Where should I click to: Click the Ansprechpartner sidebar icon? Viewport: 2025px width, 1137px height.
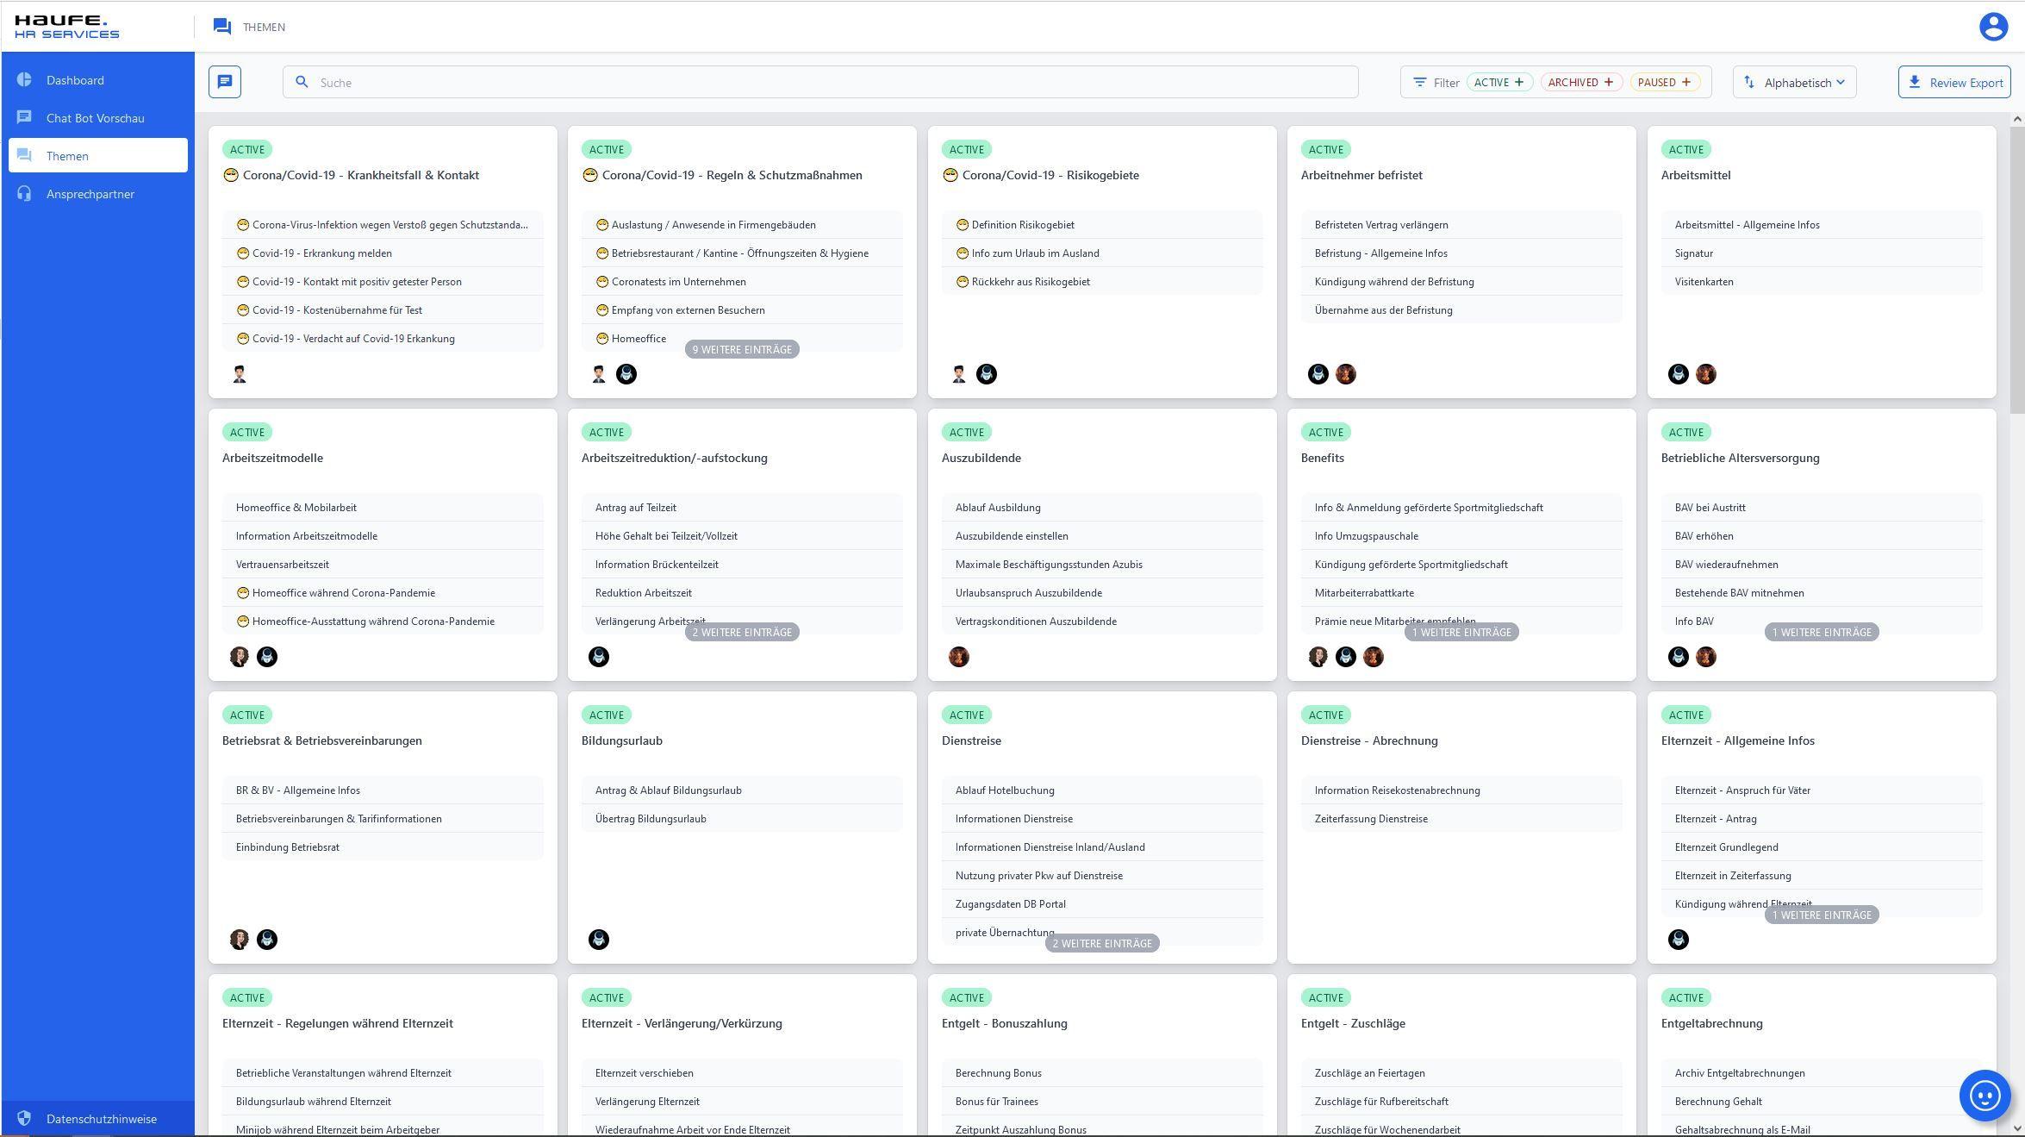pos(25,193)
